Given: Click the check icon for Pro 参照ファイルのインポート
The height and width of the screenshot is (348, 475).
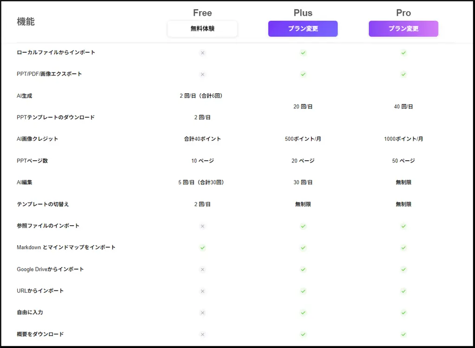Looking at the screenshot, I should (x=403, y=226).
